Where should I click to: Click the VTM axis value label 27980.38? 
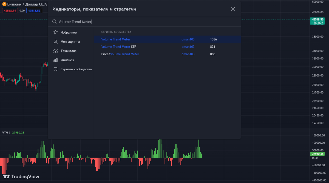click(x=317, y=154)
